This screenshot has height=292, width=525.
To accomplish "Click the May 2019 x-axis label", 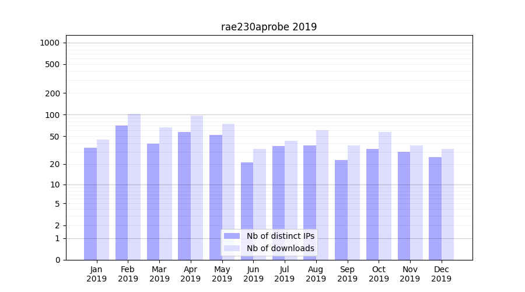I will 222,274.
